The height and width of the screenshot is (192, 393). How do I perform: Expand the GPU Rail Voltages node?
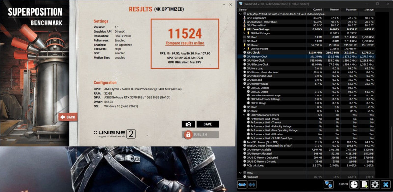click(x=244, y=33)
